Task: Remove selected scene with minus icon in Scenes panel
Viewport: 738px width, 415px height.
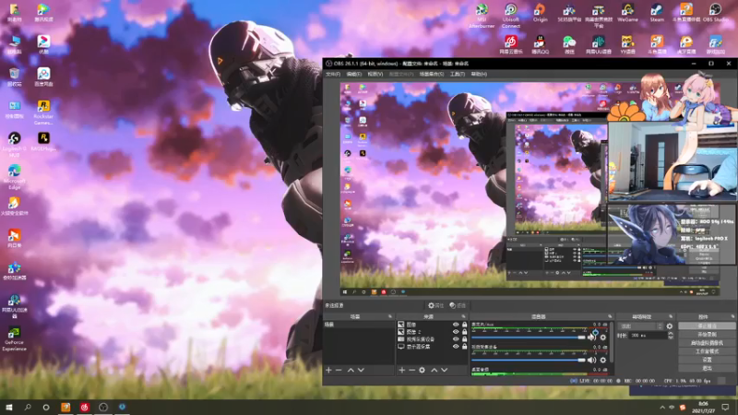Action: tap(339, 371)
